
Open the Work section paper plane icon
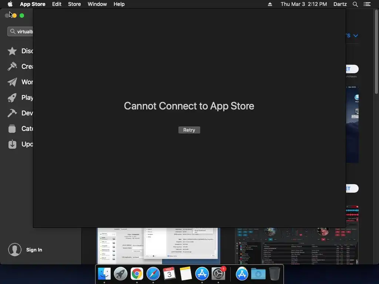[x=12, y=82]
